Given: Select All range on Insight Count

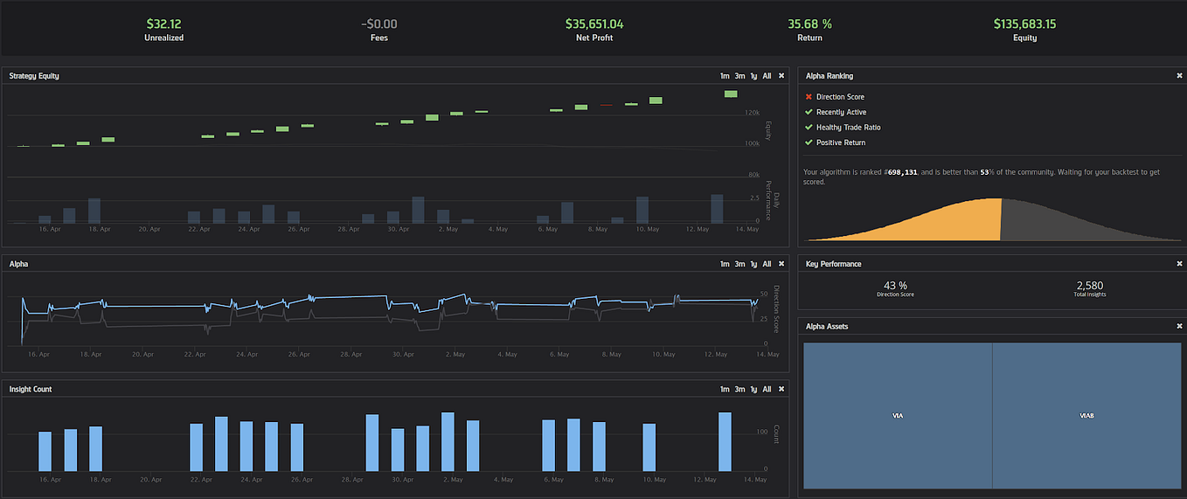Looking at the screenshot, I should pyautogui.click(x=767, y=389).
